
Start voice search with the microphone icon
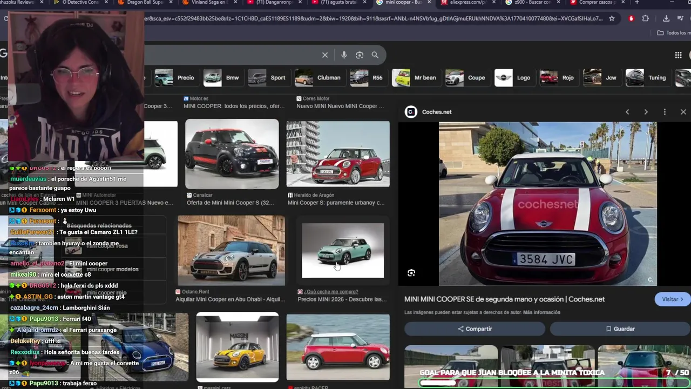[344, 55]
